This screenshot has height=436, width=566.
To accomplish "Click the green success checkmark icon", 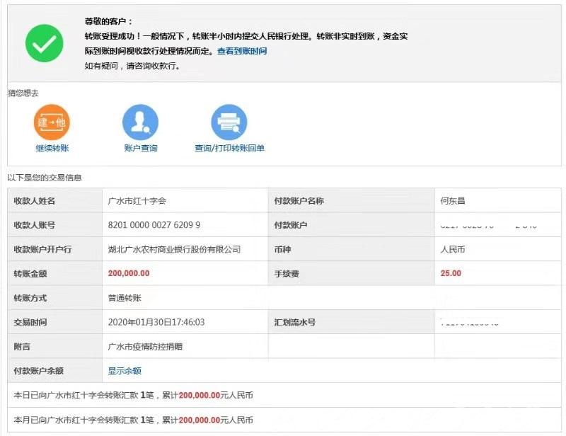I will pos(45,43).
